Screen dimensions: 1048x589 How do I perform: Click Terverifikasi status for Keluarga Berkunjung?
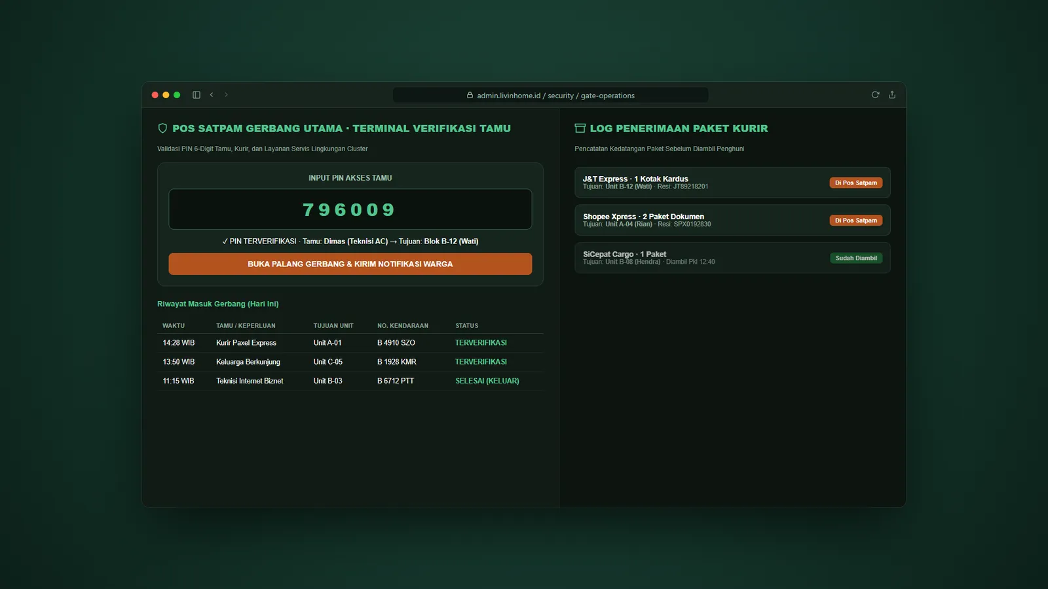click(x=481, y=362)
